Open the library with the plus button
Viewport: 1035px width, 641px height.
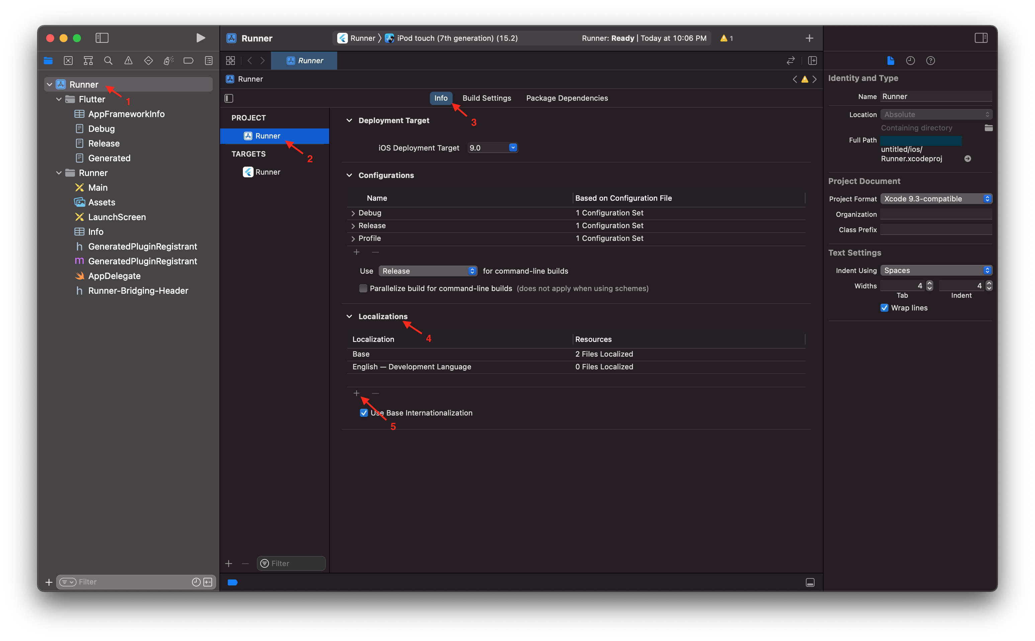coord(809,38)
